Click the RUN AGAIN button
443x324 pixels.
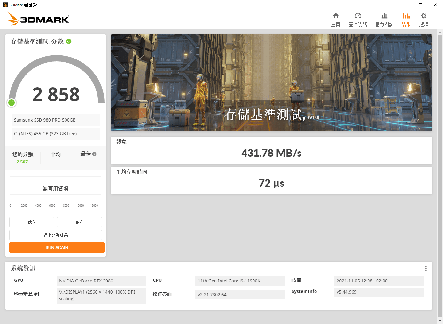tap(57, 247)
